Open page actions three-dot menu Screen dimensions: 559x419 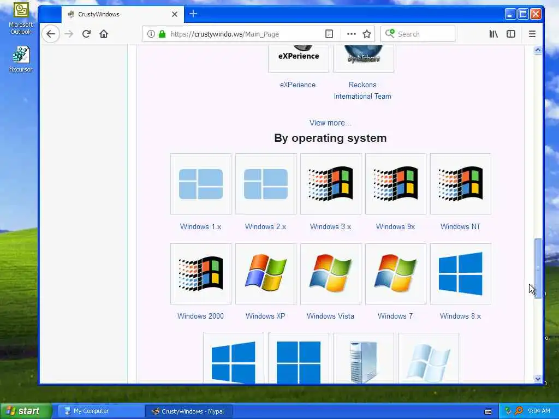[x=352, y=34]
